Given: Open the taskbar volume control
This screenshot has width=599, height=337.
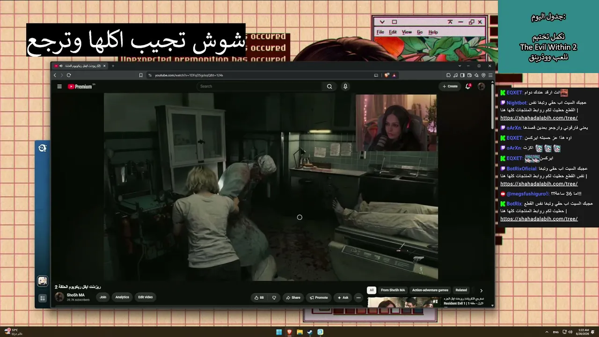Looking at the screenshot, I should tap(570, 332).
